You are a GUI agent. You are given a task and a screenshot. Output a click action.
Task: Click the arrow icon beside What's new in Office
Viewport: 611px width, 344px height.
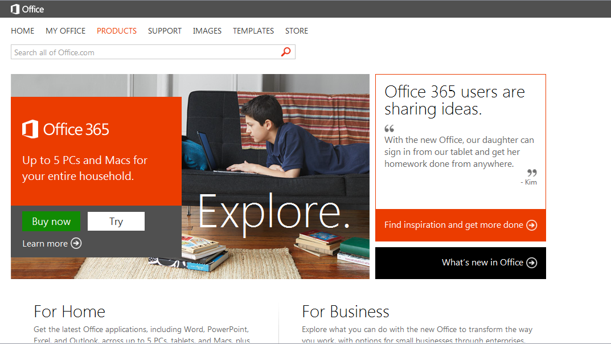(531, 263)
